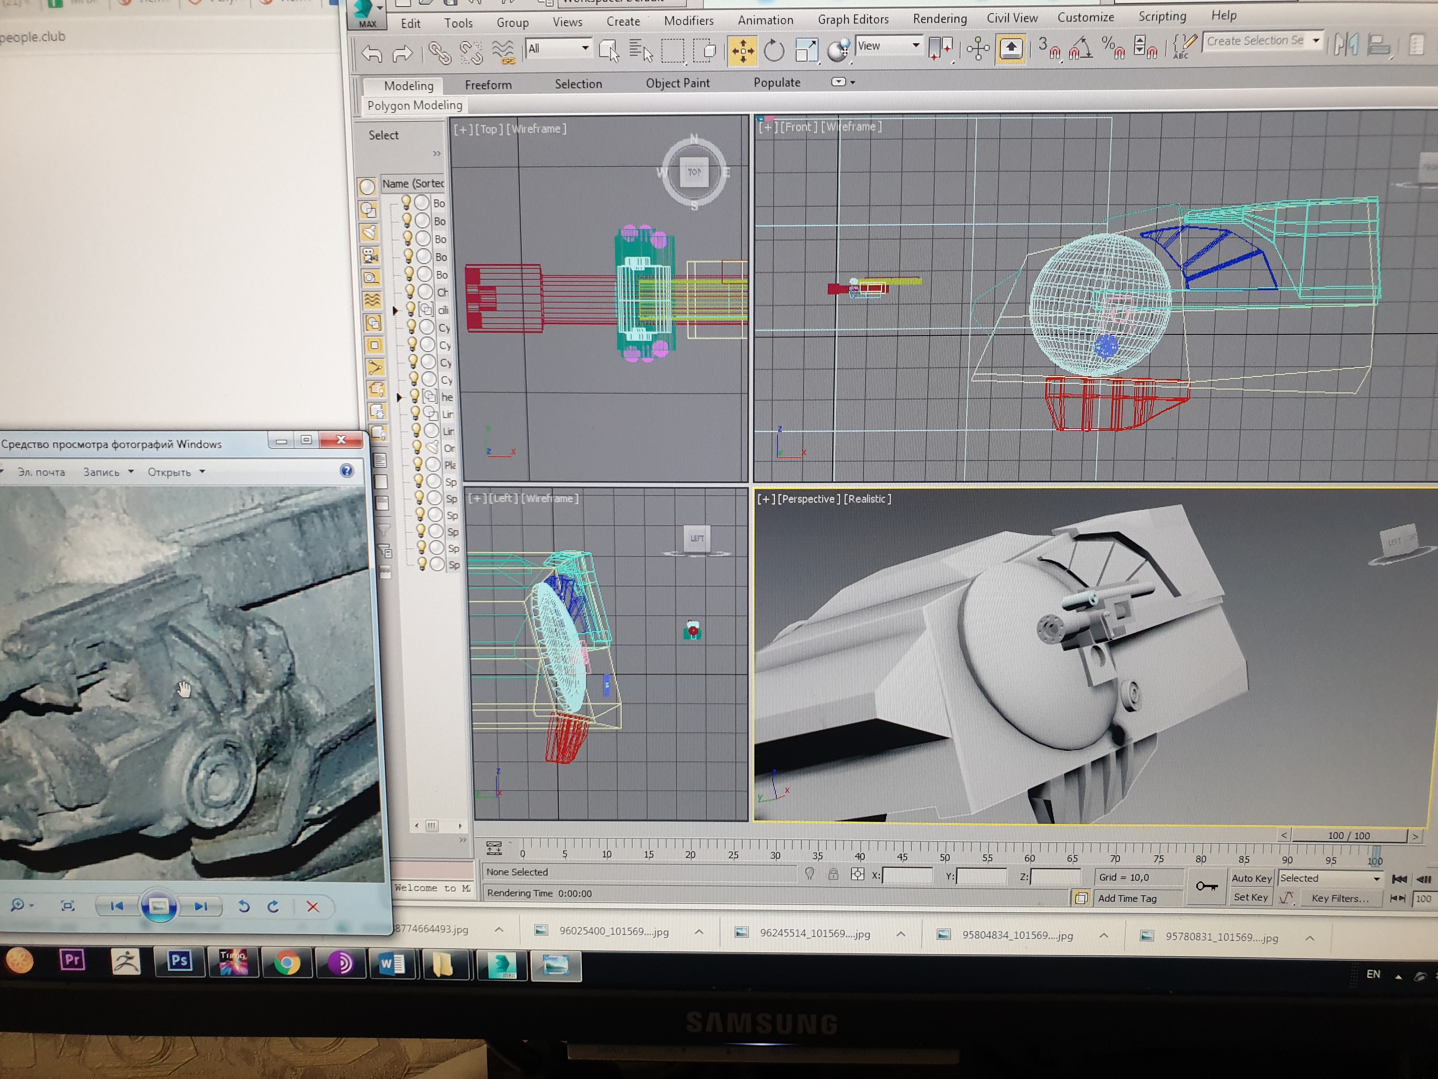1438x1079 pixels.
Task: Open the Rendering menu
Action: click(939, 19)
